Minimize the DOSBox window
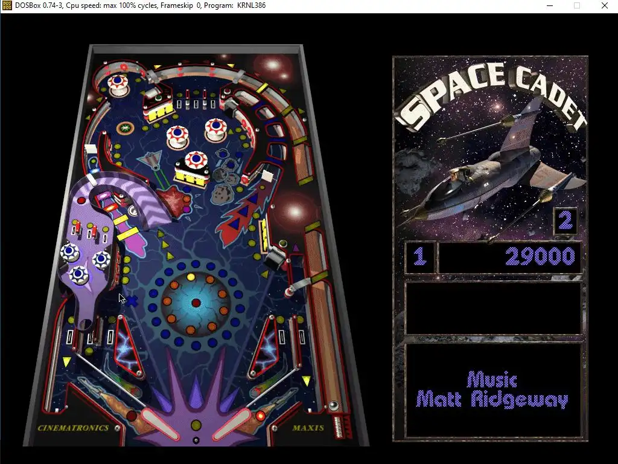 tap(550, 5)
